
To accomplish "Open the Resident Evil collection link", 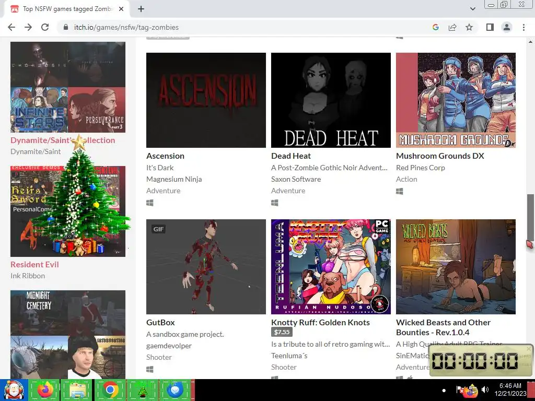I will pos(34,264).
